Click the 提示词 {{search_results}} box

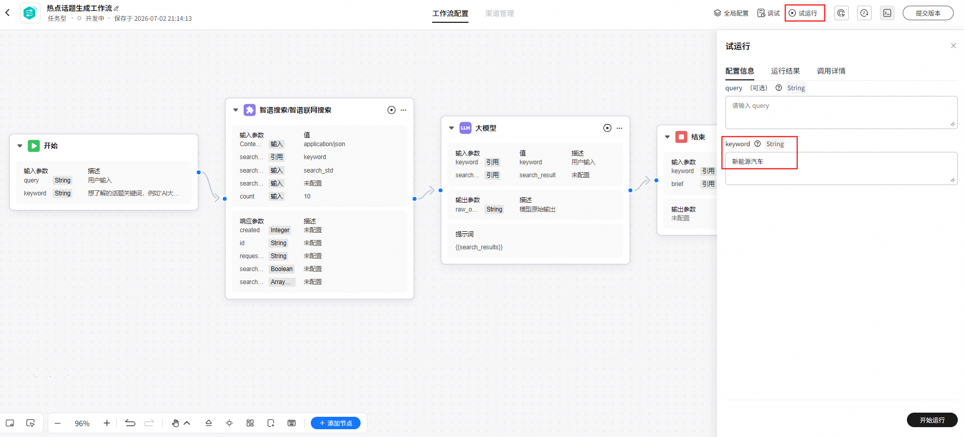pos(535,241)
